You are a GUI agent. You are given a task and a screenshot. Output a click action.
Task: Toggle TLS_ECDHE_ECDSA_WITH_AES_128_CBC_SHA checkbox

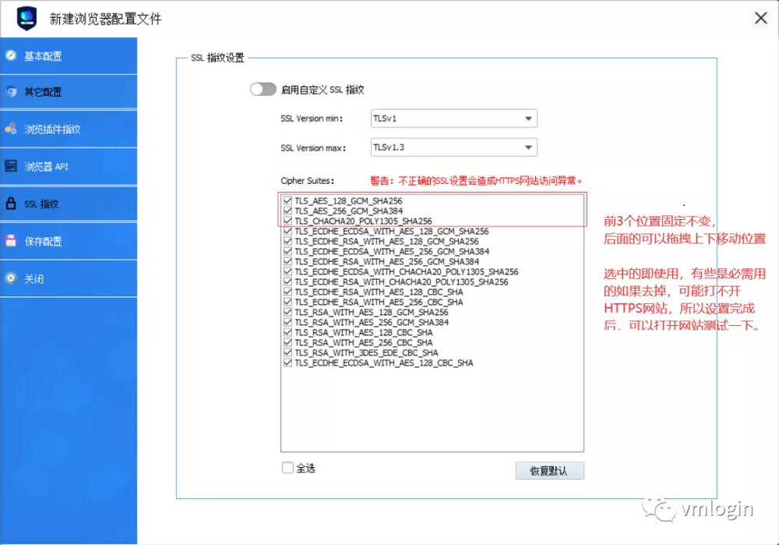(x=287, y=363)
